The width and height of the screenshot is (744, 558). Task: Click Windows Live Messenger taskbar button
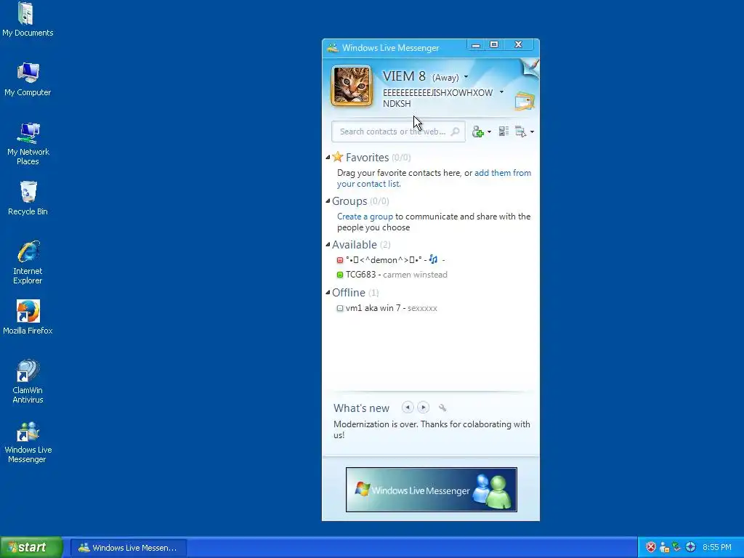pos(129,548)
